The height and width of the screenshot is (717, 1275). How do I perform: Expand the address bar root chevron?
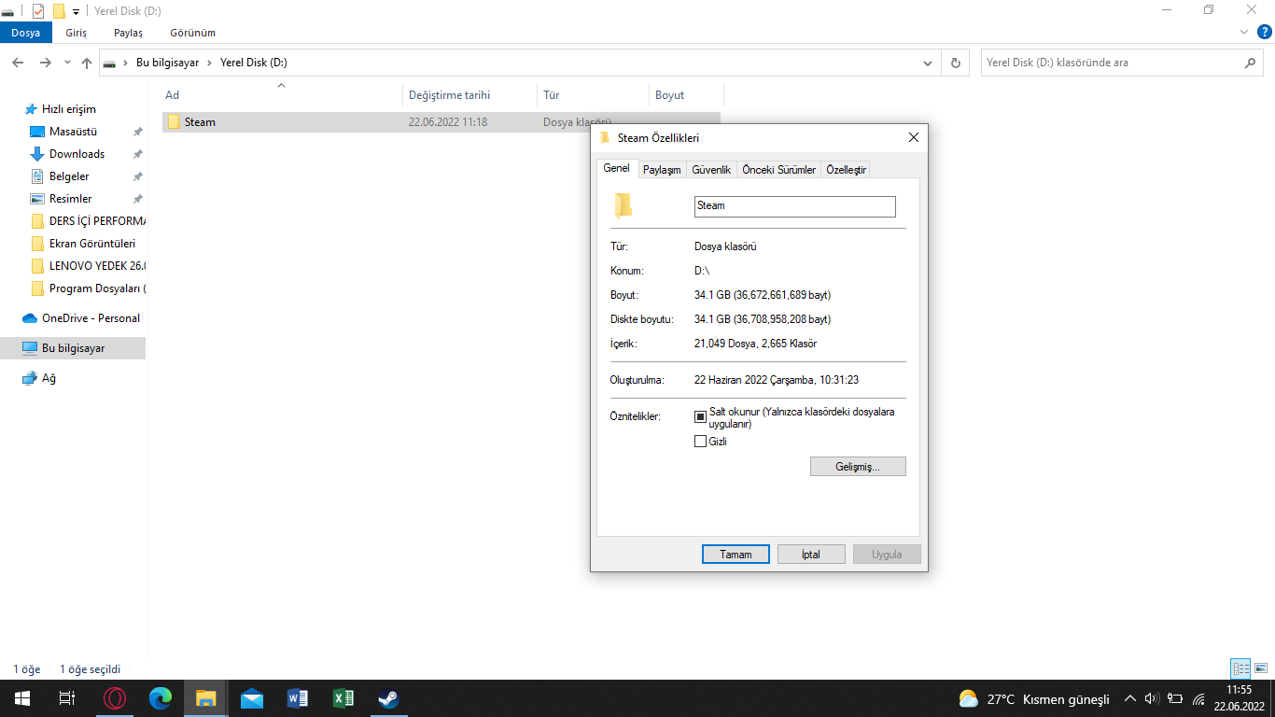coord(126,63)
